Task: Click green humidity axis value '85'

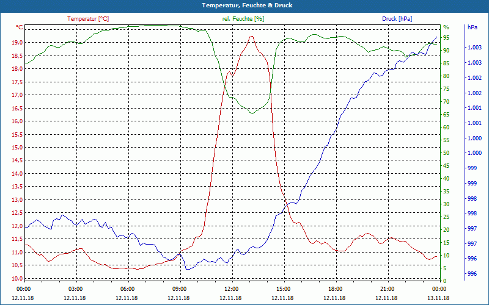Action: click(446, 63)
